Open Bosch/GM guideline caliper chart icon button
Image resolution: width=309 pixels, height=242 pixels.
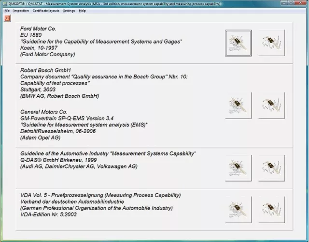coord(271,106)
